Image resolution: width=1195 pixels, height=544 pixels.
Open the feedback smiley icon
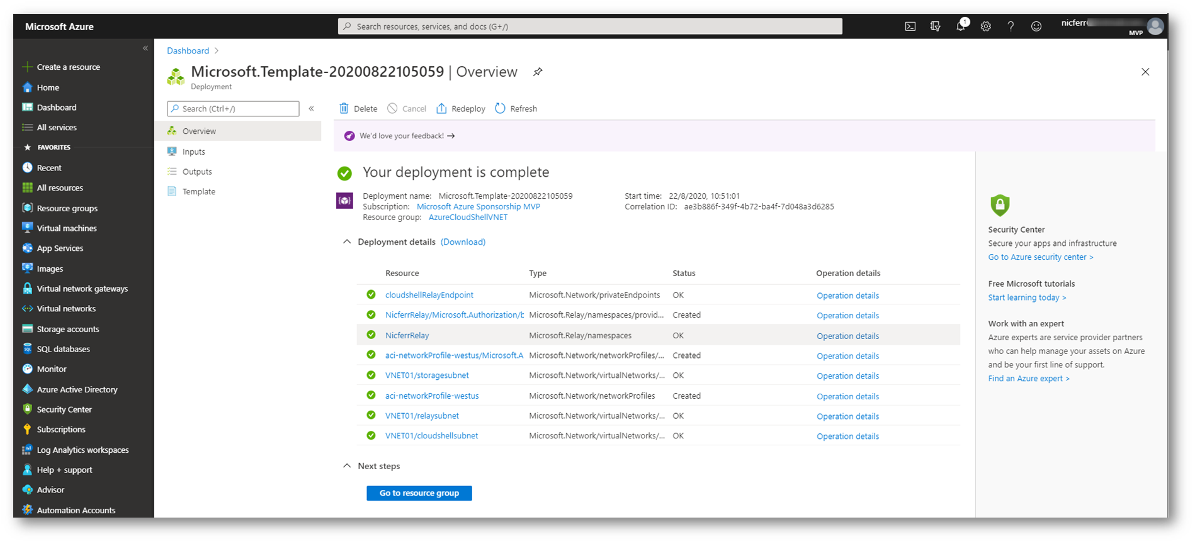coord(1036,26)
